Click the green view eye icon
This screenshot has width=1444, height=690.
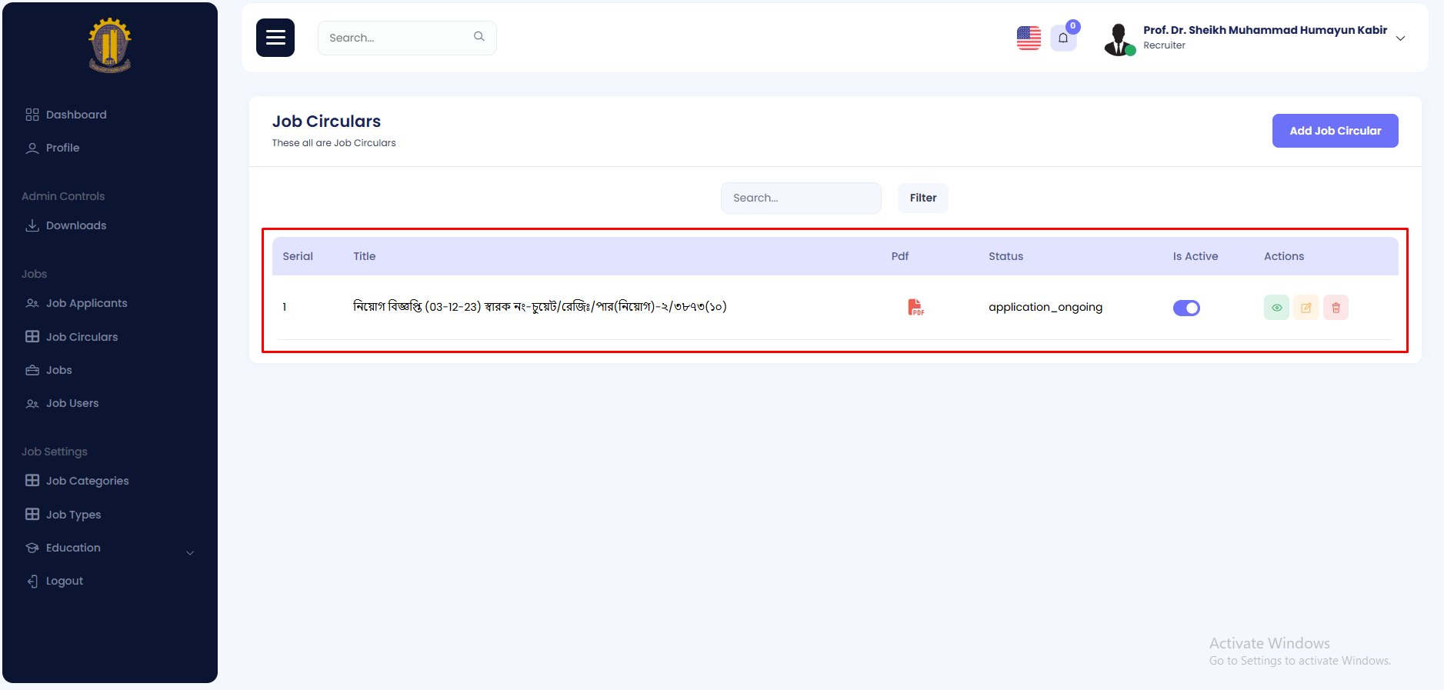tap(1276, 308)
